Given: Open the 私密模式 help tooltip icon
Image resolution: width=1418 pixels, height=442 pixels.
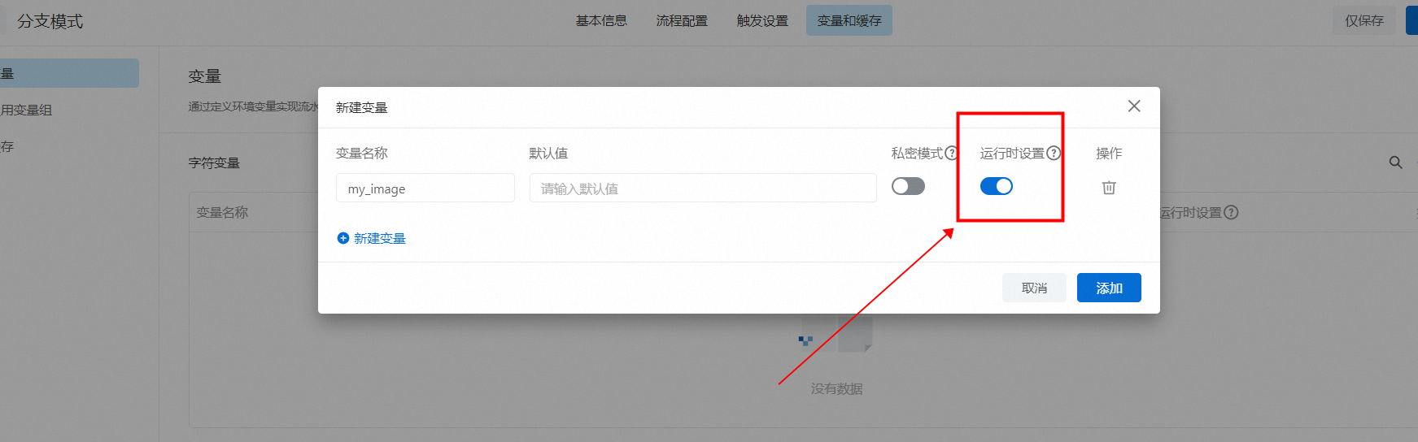Looking at the screenshot, I should coord(951,153).
